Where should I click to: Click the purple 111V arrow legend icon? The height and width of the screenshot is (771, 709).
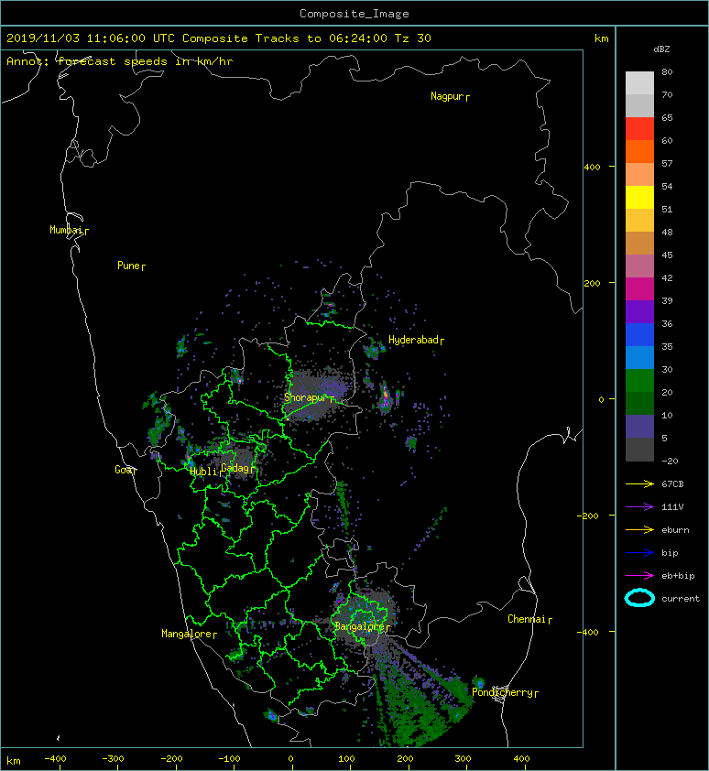coord(639,507)
